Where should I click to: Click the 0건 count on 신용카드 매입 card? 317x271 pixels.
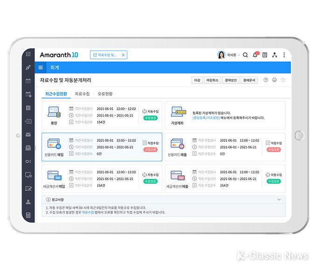[x=99, y=154]
